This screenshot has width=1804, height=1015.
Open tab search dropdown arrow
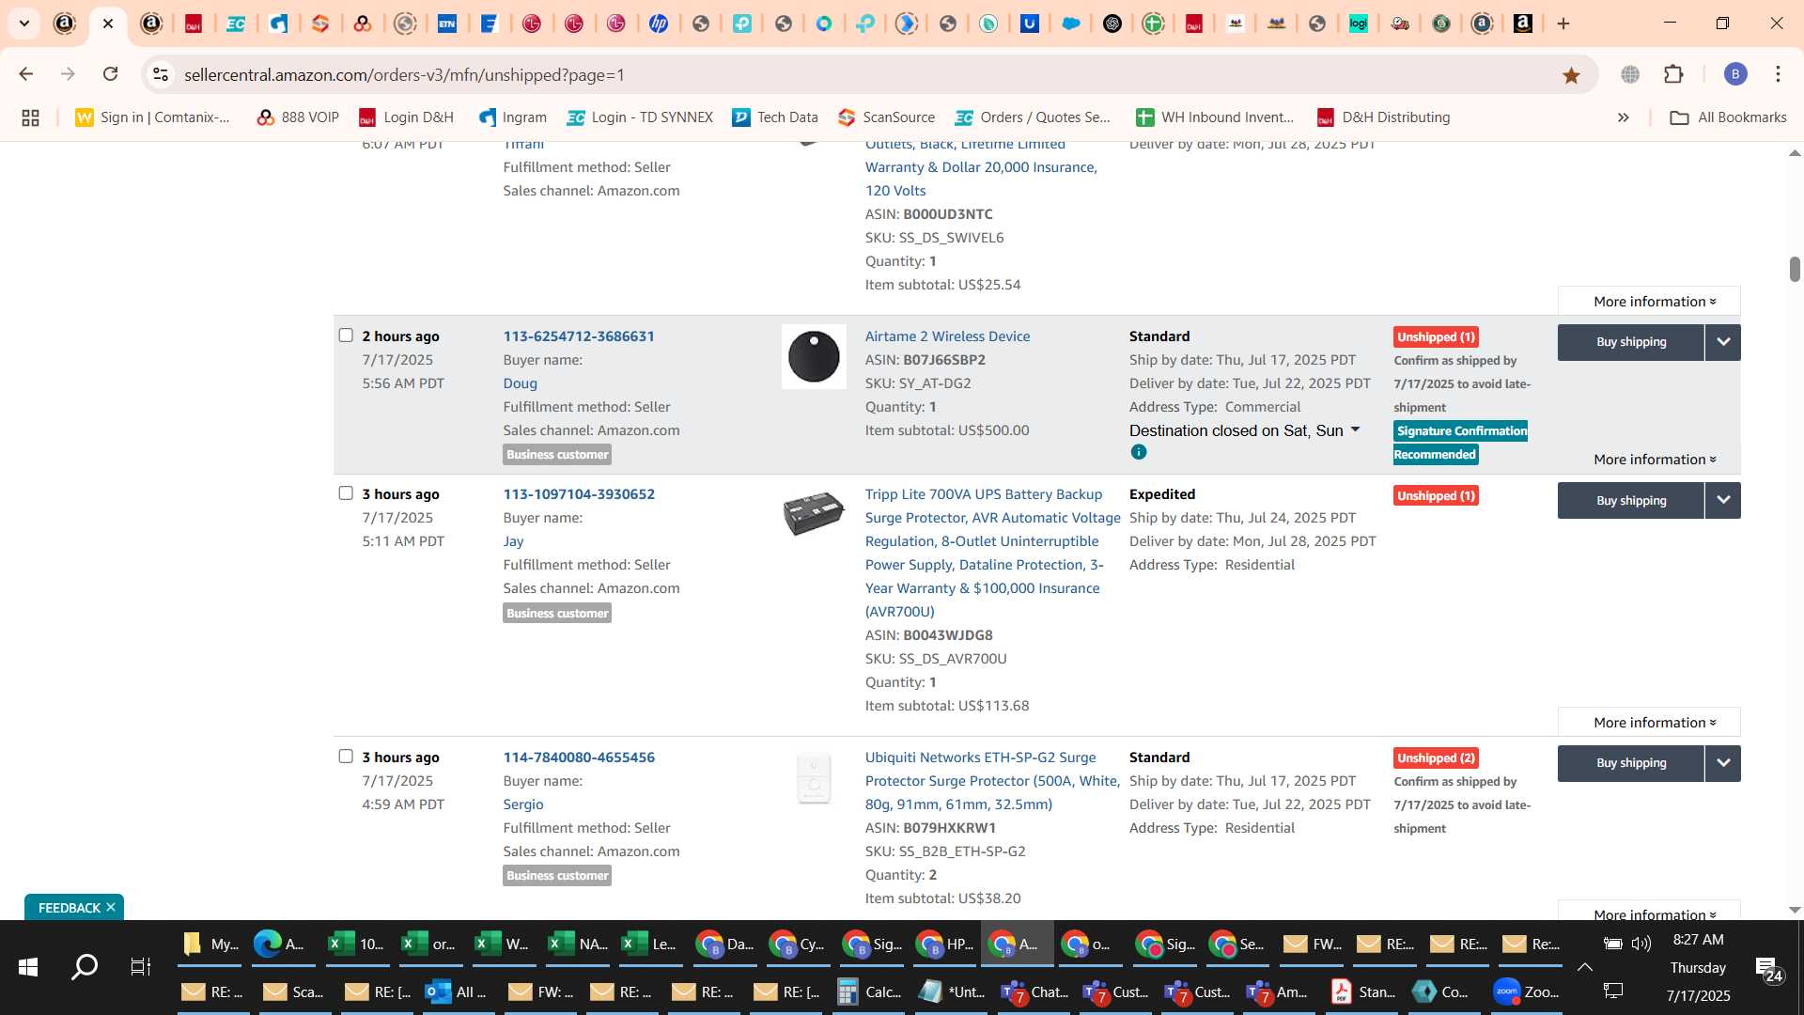(24, 23)
